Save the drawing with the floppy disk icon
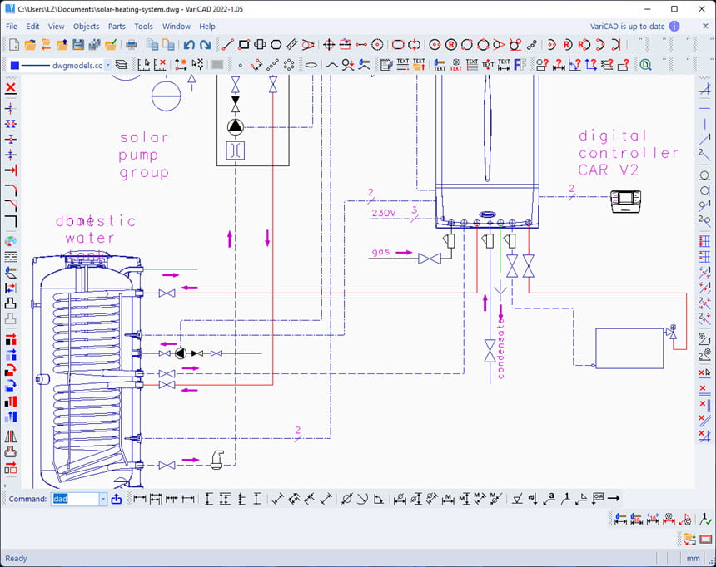 click(78, 44)
